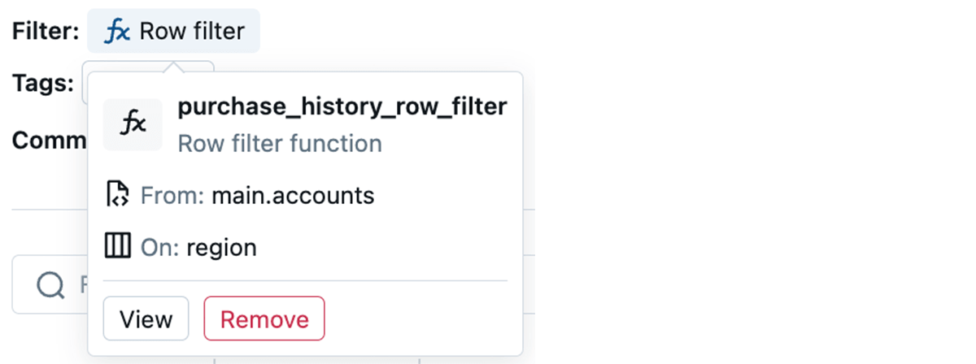Click the From: label in the popup
Viewport: 976px width, 364px height.
point(172,196)
